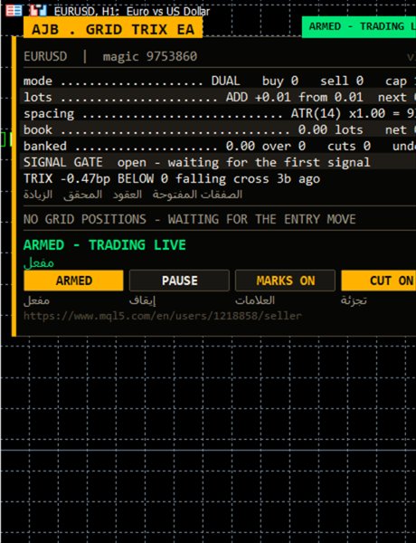
Task: Click the PAUSE button
Action: click(x=179, y=281)
